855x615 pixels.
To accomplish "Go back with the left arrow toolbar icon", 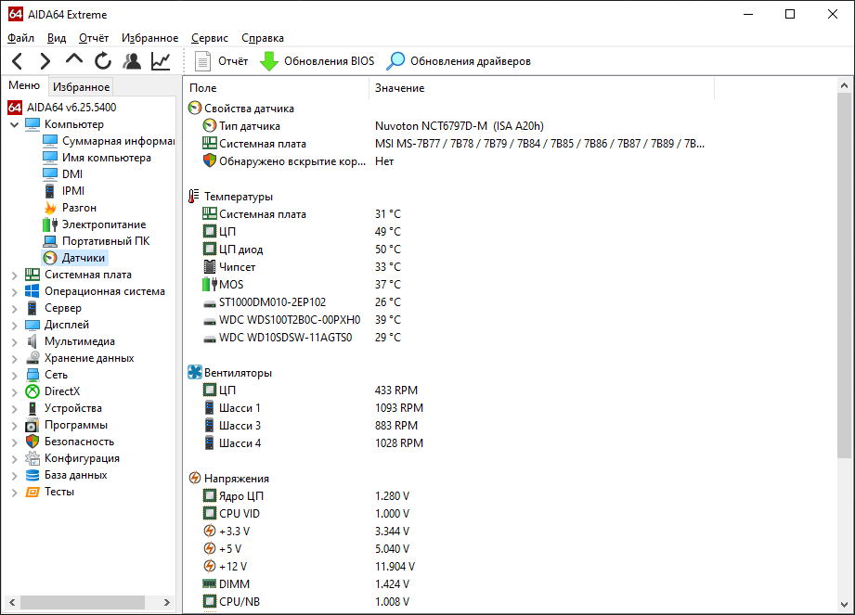I will tap(18, 61).
